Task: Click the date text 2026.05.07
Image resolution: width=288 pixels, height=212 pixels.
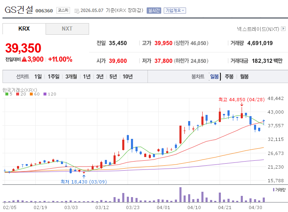Action: [92, 10]
